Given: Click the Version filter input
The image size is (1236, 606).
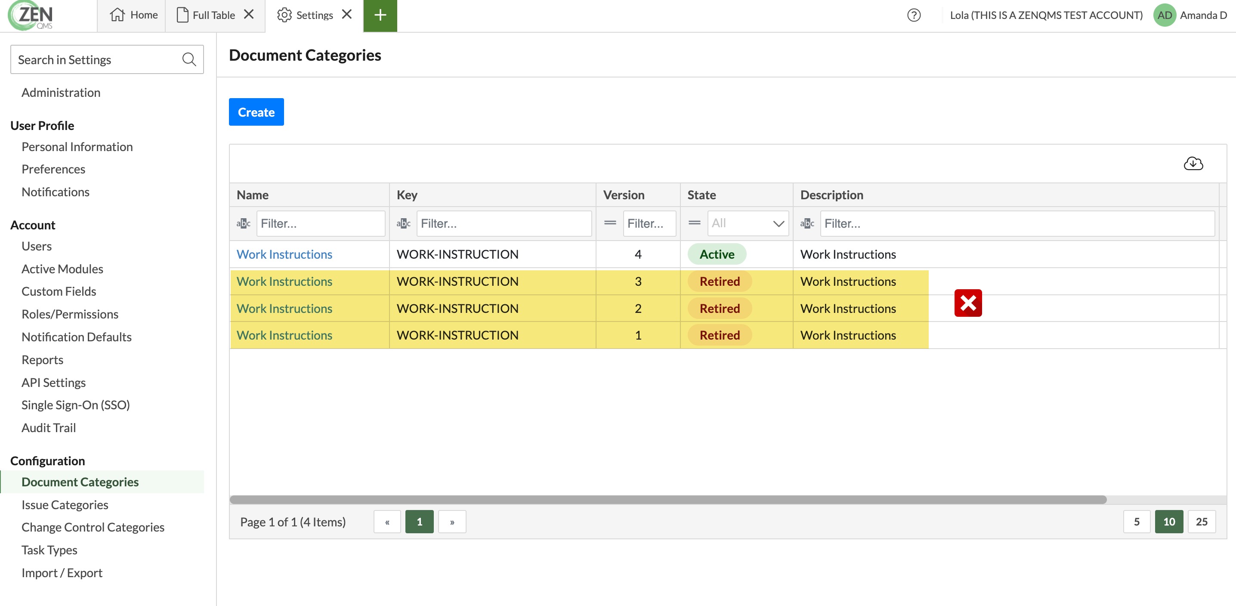Looking at the screenshot, I should coord(649,223).
